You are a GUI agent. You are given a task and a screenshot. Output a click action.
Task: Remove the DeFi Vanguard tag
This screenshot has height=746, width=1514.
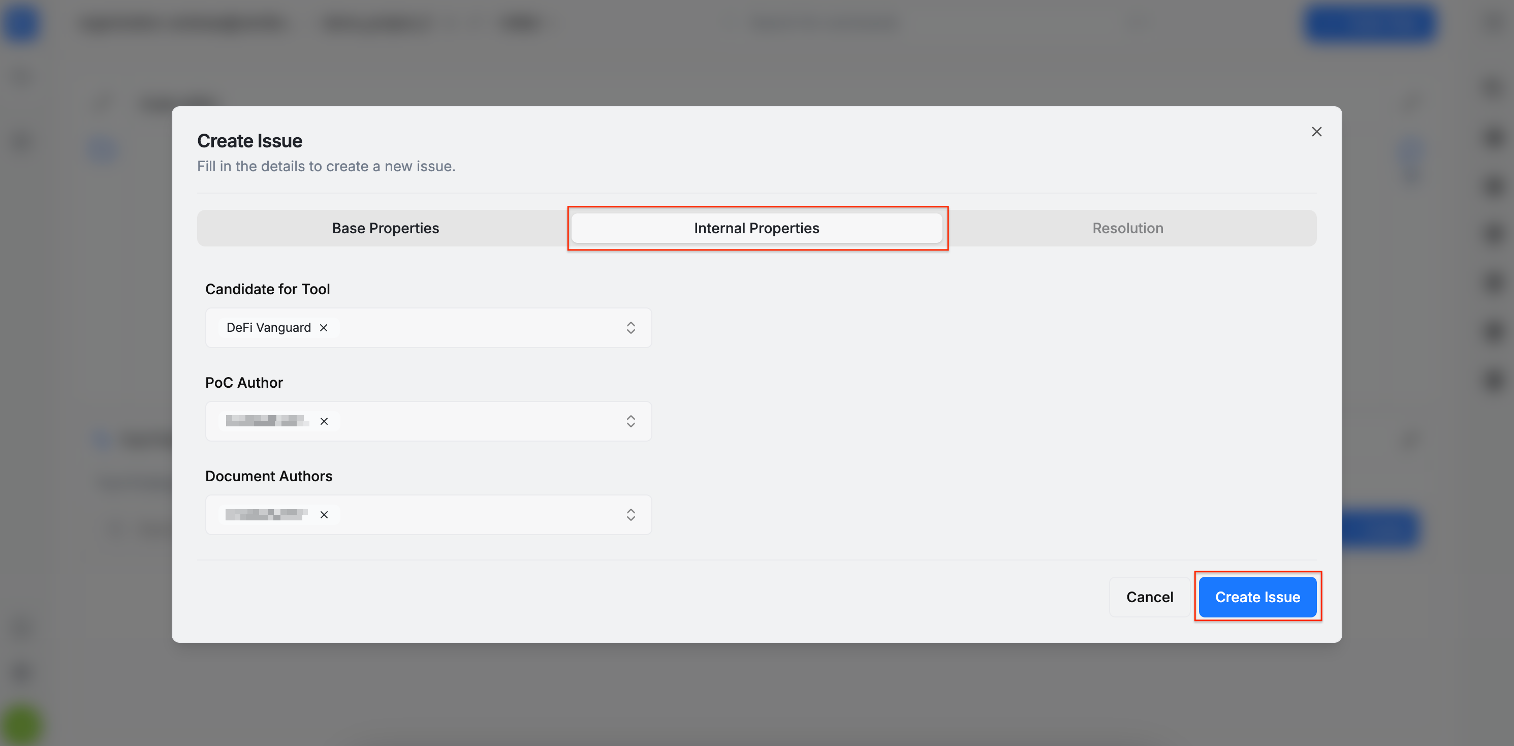pyautogui.click(x=324, y=328)
